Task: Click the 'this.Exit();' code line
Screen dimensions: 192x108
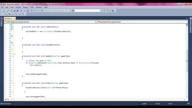Action: point(36,65)
